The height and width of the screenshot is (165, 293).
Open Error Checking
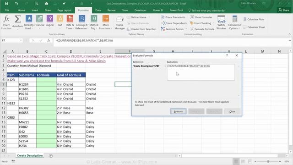tap(201, 23)
